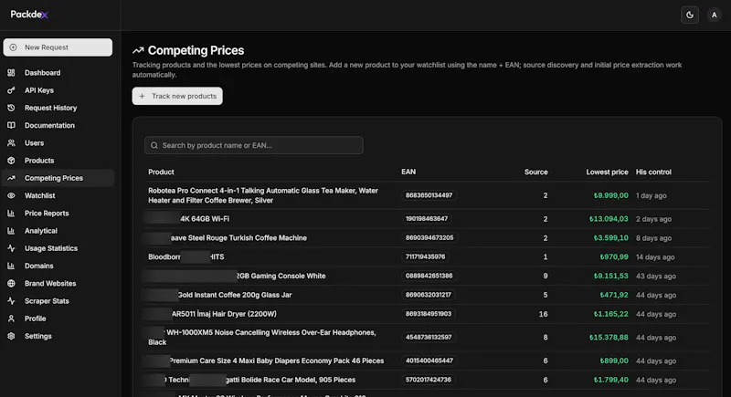Open the Gaming Console White row
731x397 pixels.
click(427, 276)
